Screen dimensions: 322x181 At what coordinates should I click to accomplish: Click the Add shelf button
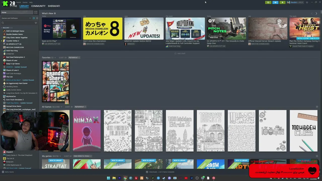[x=180, y=54]
